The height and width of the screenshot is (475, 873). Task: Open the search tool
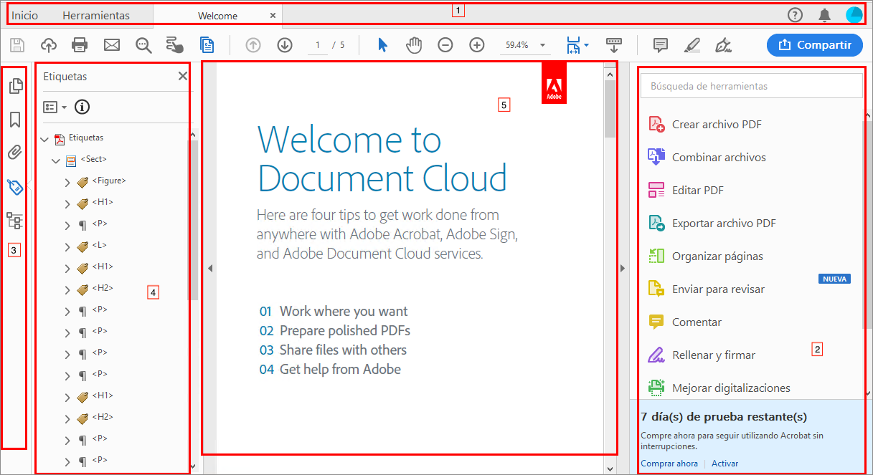(x=143, y=45)
